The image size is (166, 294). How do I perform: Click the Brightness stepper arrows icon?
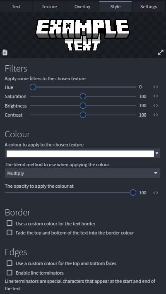156,105
